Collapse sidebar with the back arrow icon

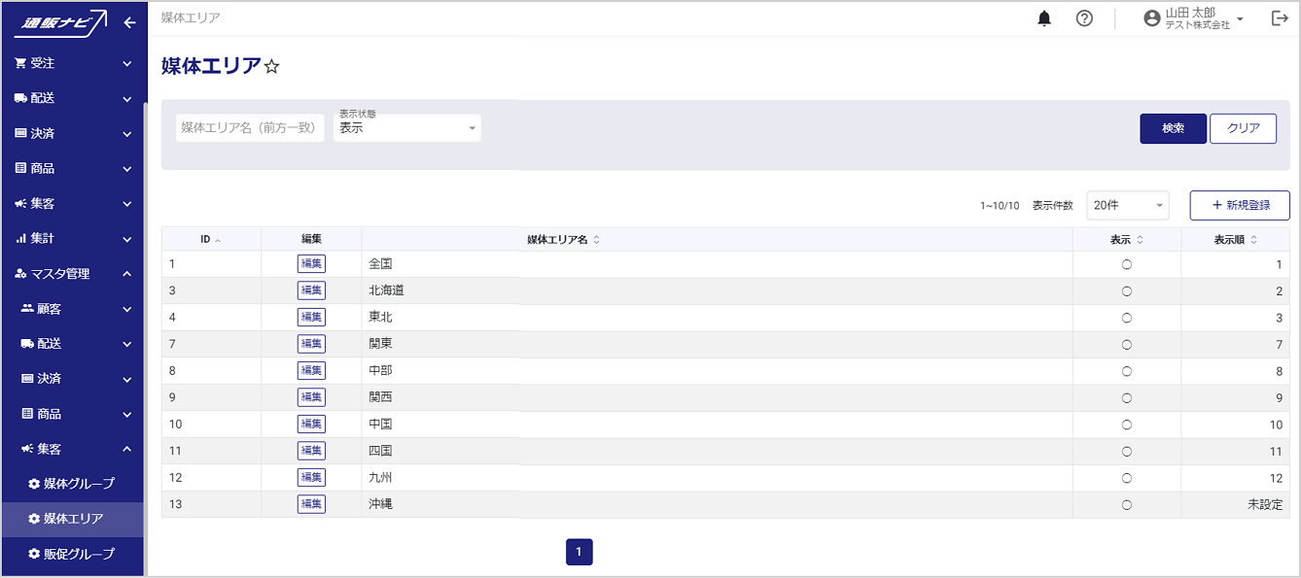click(x=129, y=23)
